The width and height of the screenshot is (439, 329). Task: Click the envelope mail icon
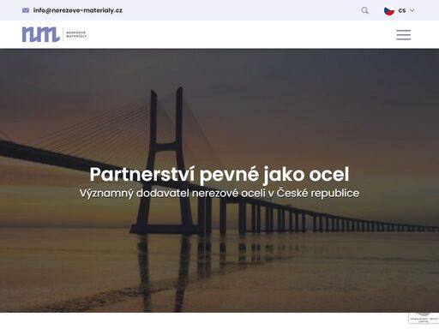tap(26, 10)
